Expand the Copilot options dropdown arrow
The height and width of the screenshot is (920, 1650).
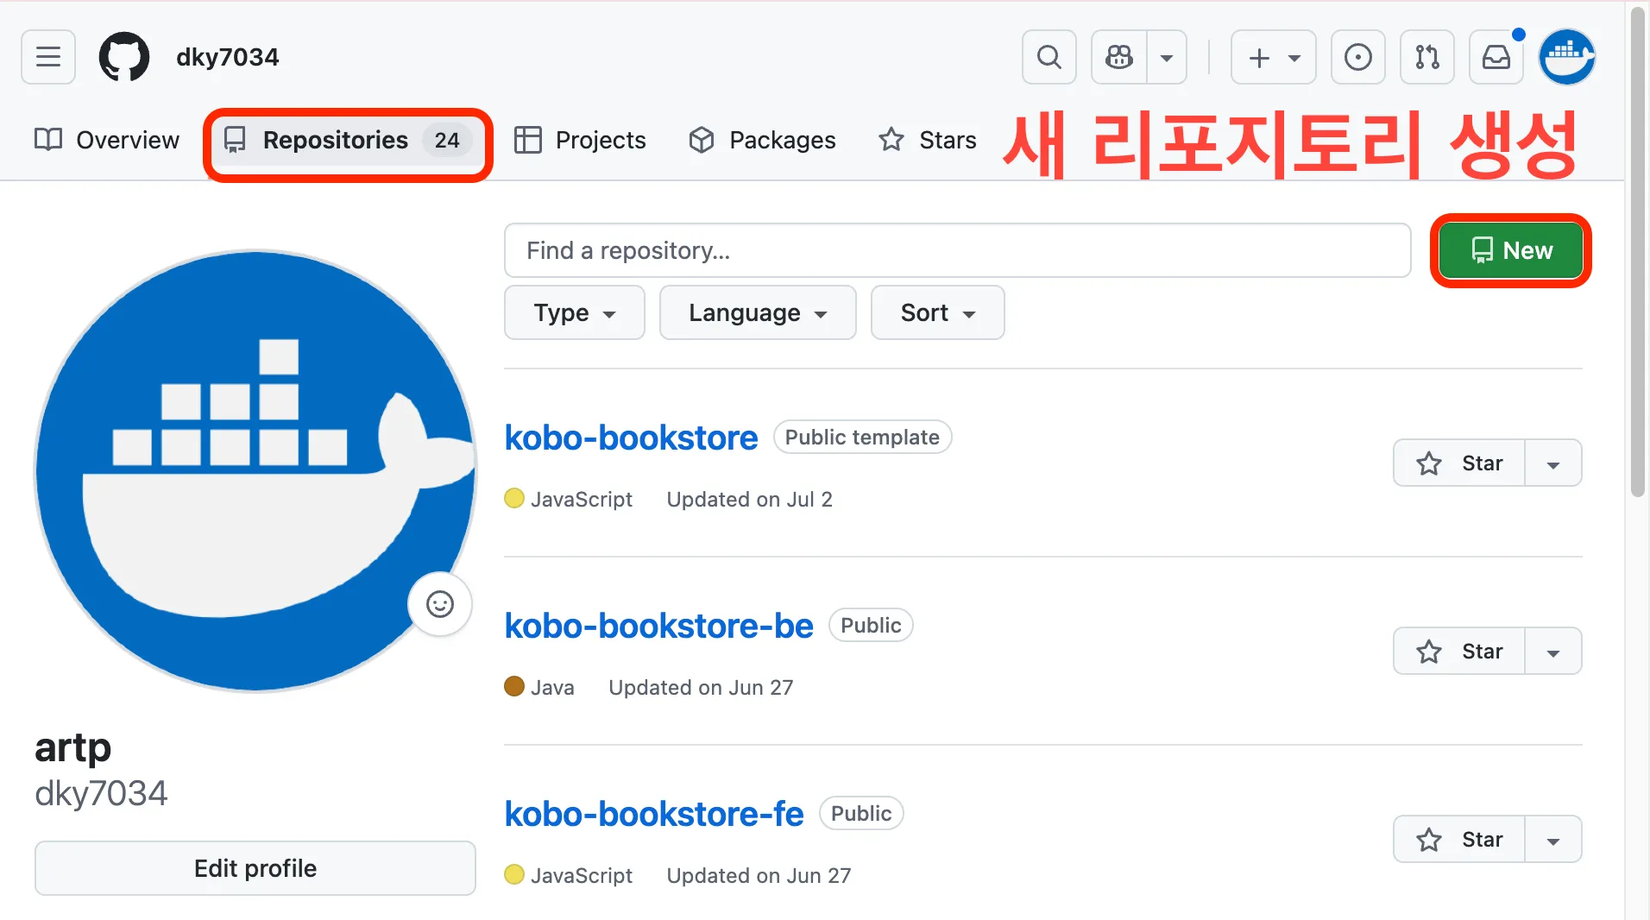(1167, 57)
